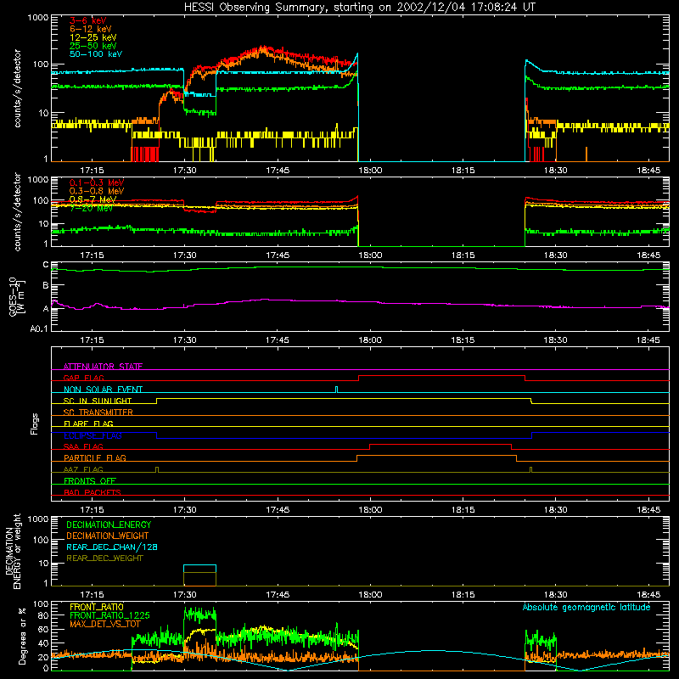Select the 6-12 keV legend label
Viewport: 679px width, 679px height.
[x=91, y=29]
